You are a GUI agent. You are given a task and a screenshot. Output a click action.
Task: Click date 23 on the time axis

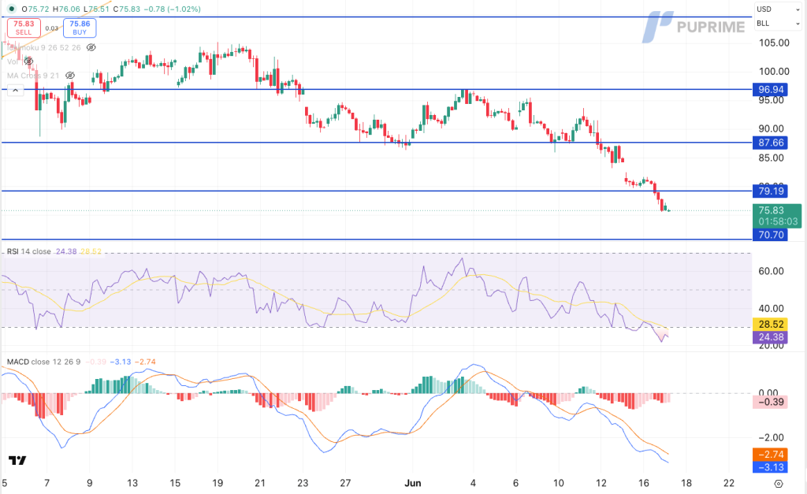click(303, 483)
